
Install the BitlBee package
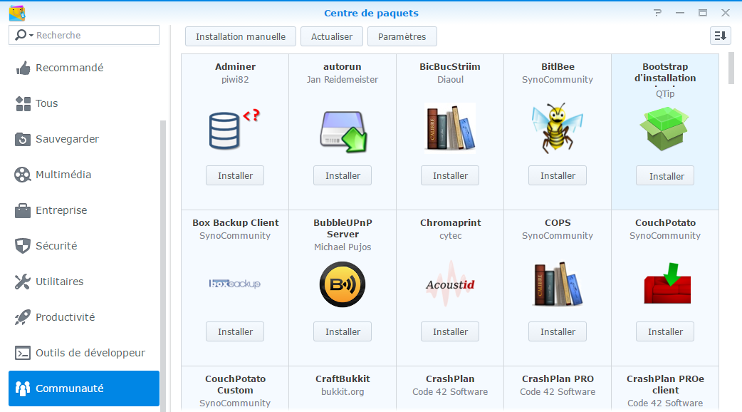click(558, 175)
